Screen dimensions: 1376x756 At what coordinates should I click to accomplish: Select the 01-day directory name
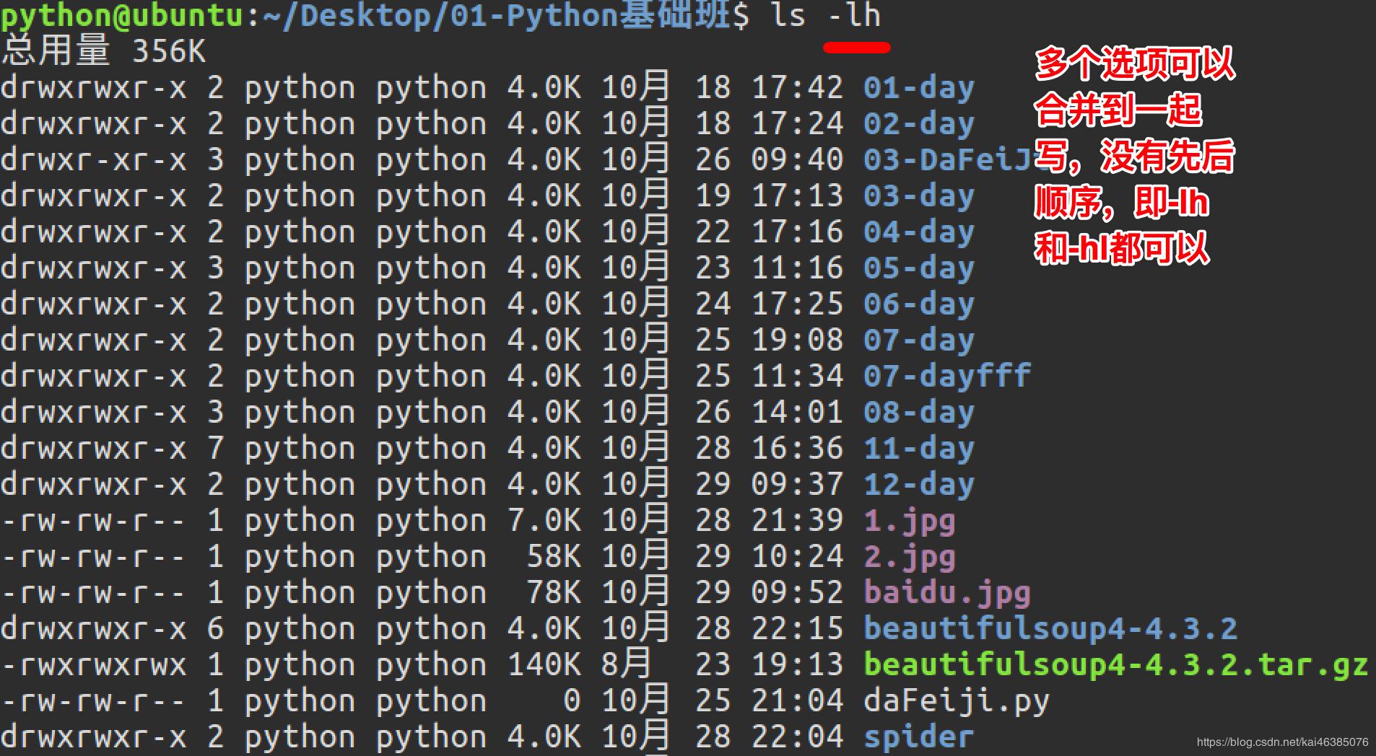click(x=918, y=87)
